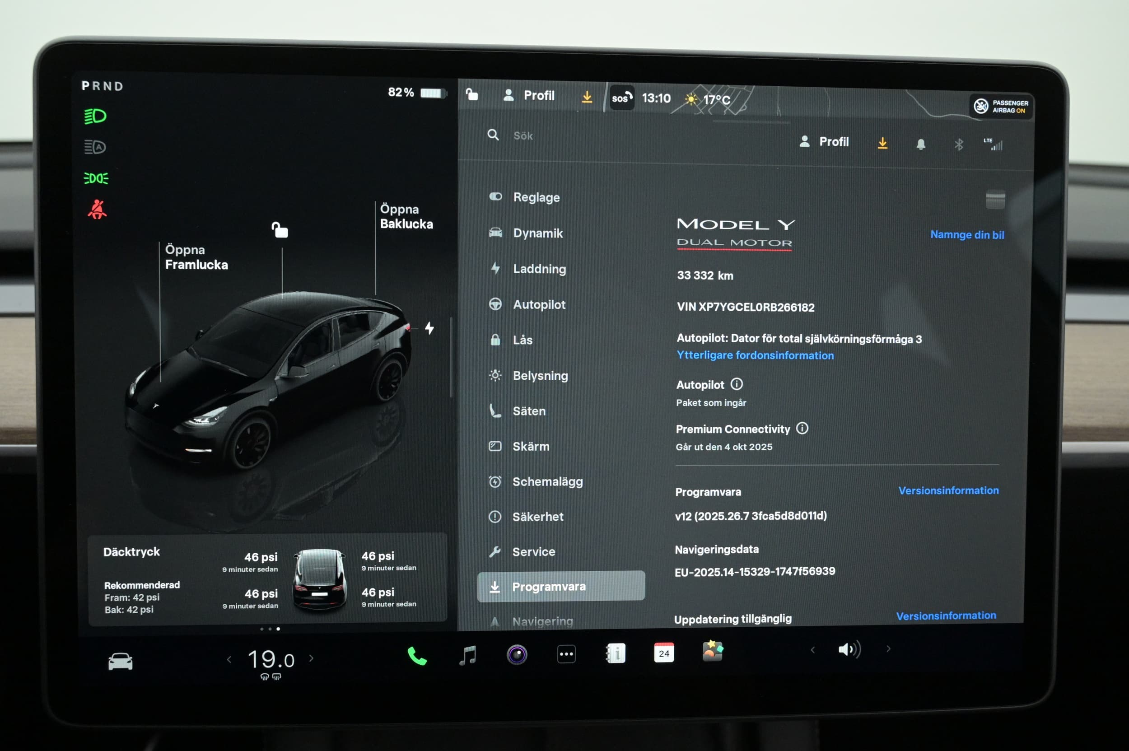Image resolution: width=1129 pixels, height=751 pixels.
Task: Open notifications bell
Action: [x=921, y=144]
